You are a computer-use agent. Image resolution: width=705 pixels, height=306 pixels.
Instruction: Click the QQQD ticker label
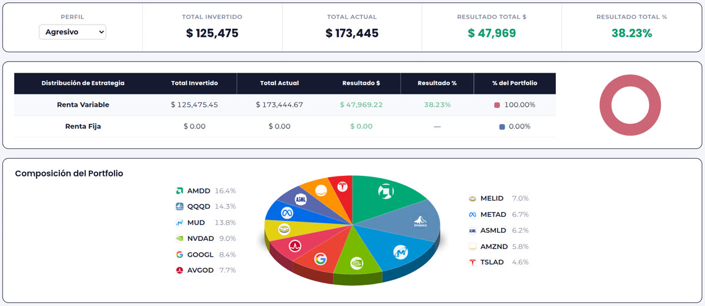point(200,207)
